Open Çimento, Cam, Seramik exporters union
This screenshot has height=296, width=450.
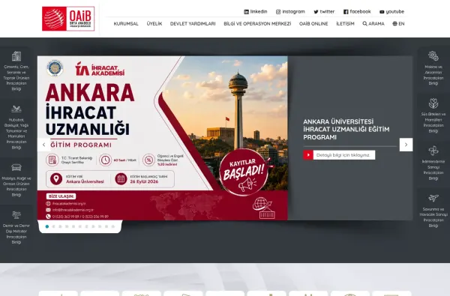16,71
